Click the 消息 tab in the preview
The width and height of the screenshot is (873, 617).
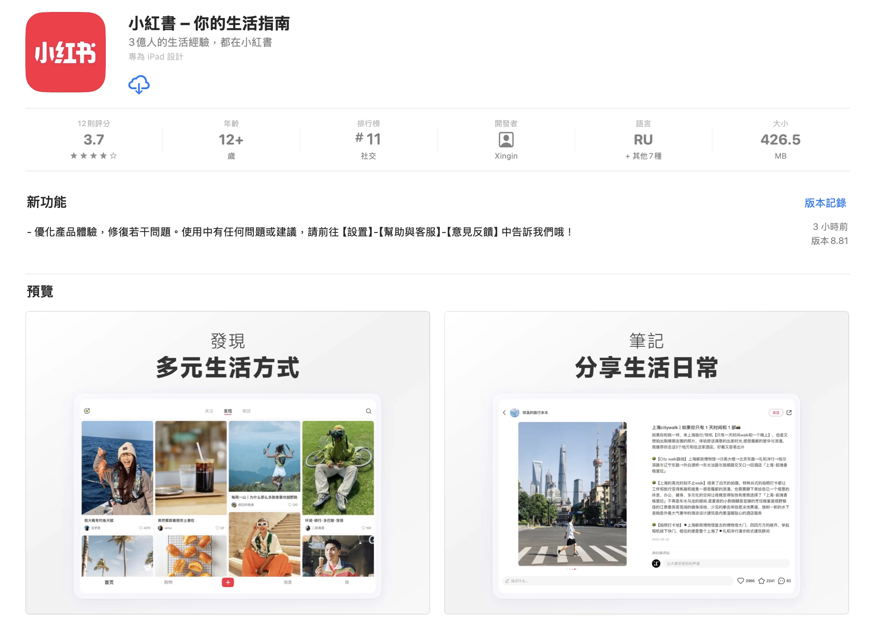pyautogui.click(x=287, y=582)
